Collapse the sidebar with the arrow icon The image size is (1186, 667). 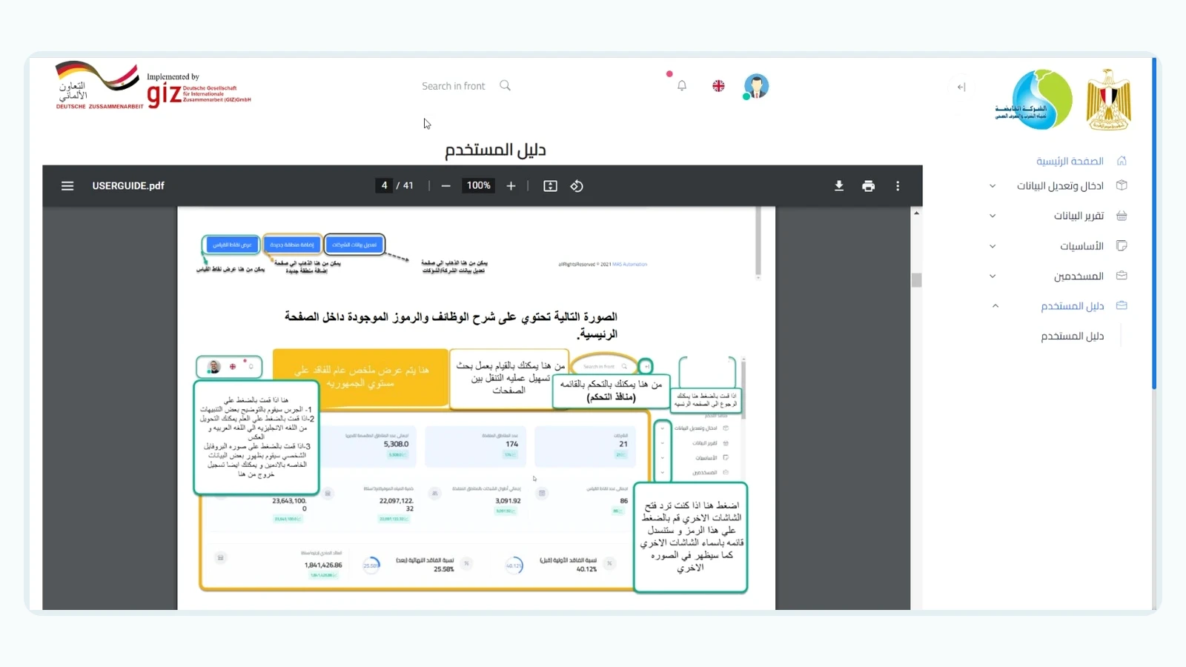coord(961,87)
